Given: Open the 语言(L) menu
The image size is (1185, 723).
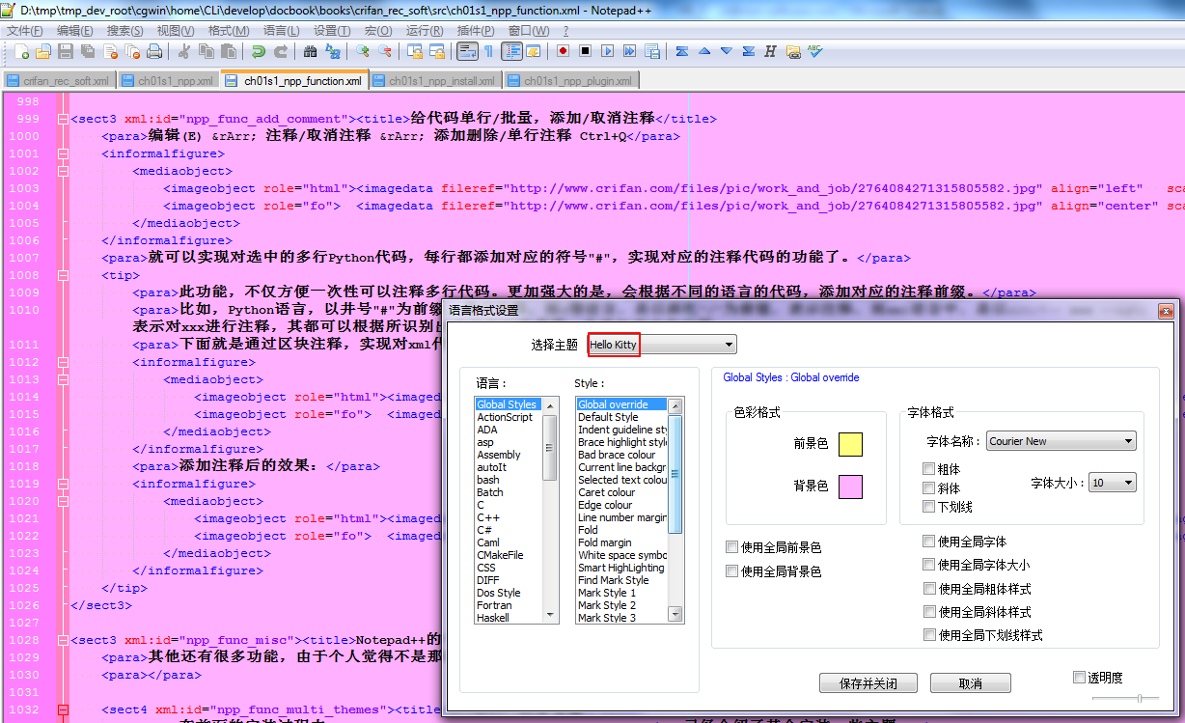Looking at the screenshot, I should click(281, 31).
